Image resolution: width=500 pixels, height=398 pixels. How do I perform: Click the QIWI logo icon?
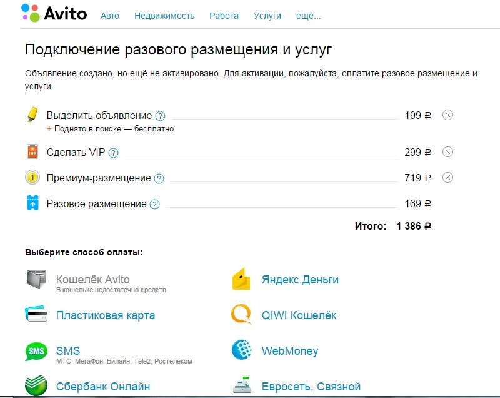[x=241, y=315]
